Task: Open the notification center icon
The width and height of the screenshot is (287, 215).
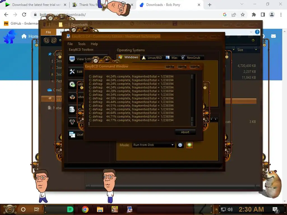Action: [x=276, y=210]
